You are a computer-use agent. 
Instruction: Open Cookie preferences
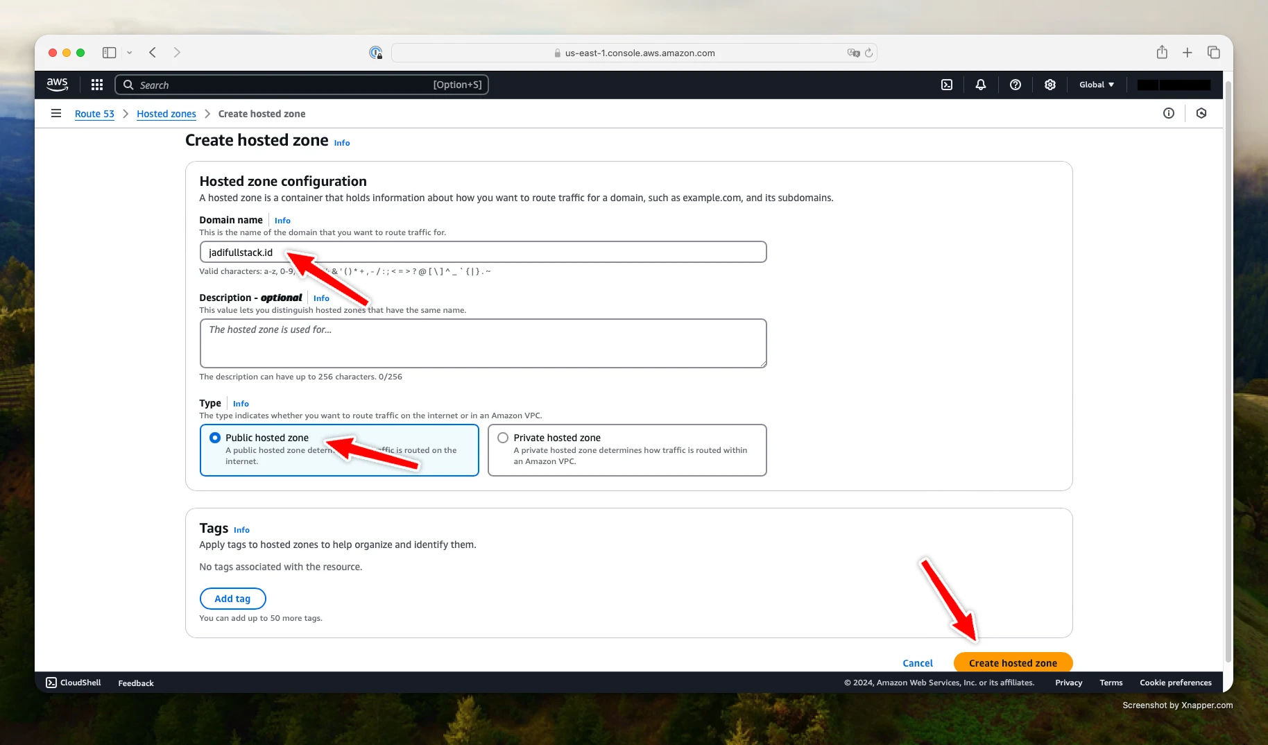tap(1175, 683)
